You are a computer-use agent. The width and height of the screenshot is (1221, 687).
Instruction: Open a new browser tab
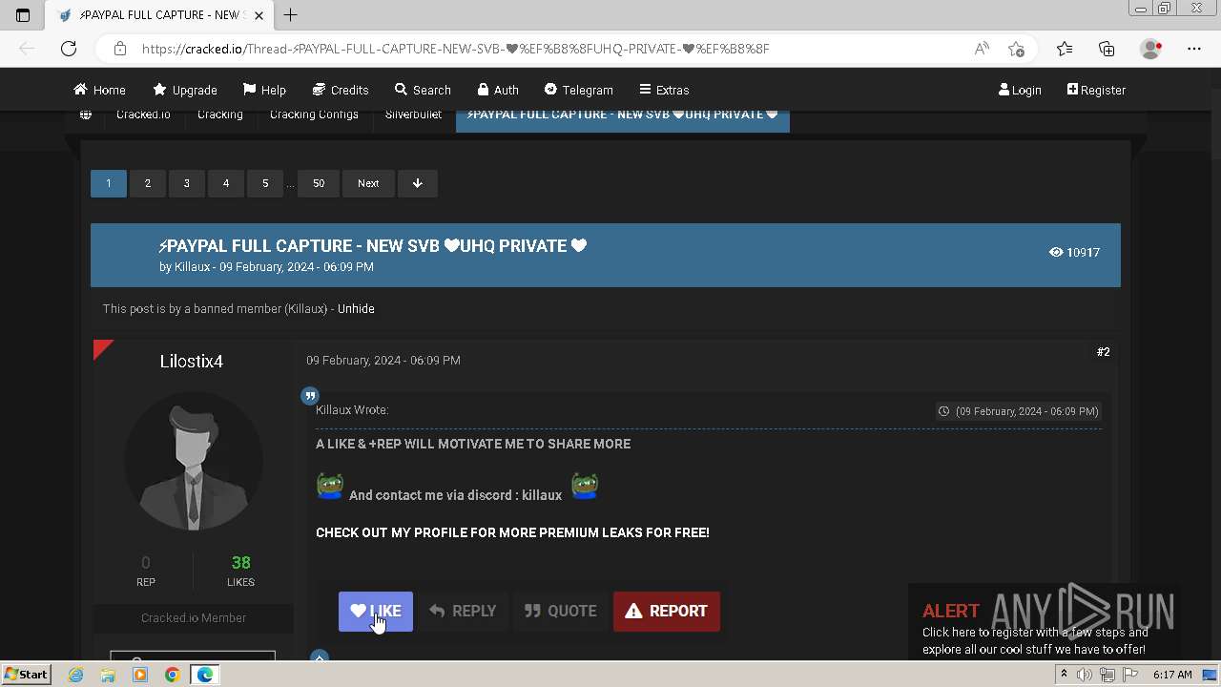[x=291, y=15]
